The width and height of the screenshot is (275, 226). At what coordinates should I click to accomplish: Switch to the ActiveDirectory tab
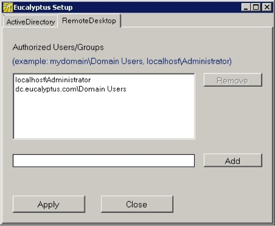pos(30,22)
